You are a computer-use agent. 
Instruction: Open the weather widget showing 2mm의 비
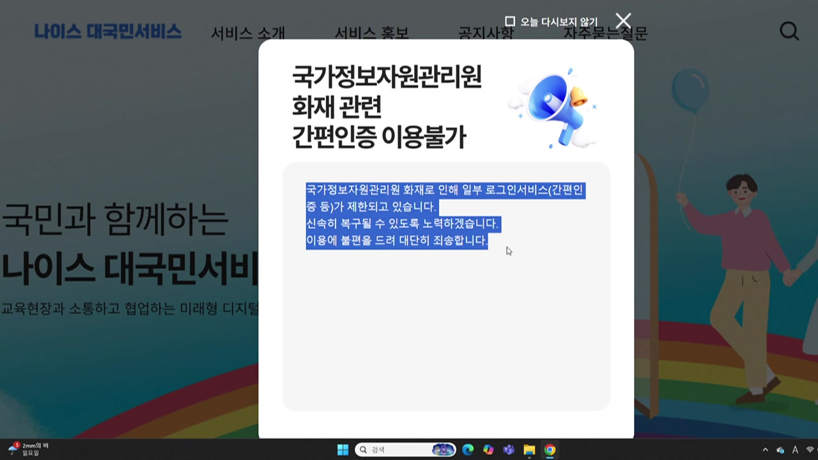[28, 449]
